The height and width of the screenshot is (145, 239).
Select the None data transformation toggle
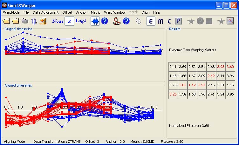coord(58,21)
